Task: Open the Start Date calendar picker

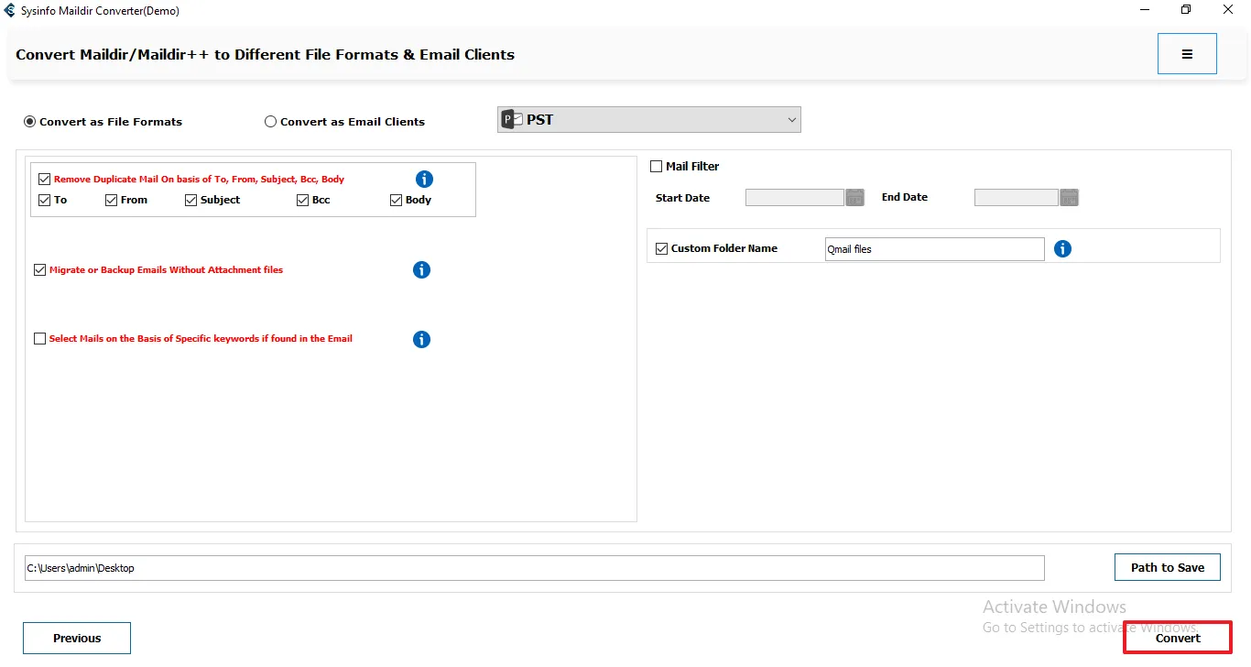Action: pyautogui.click(x=854, y=198)
